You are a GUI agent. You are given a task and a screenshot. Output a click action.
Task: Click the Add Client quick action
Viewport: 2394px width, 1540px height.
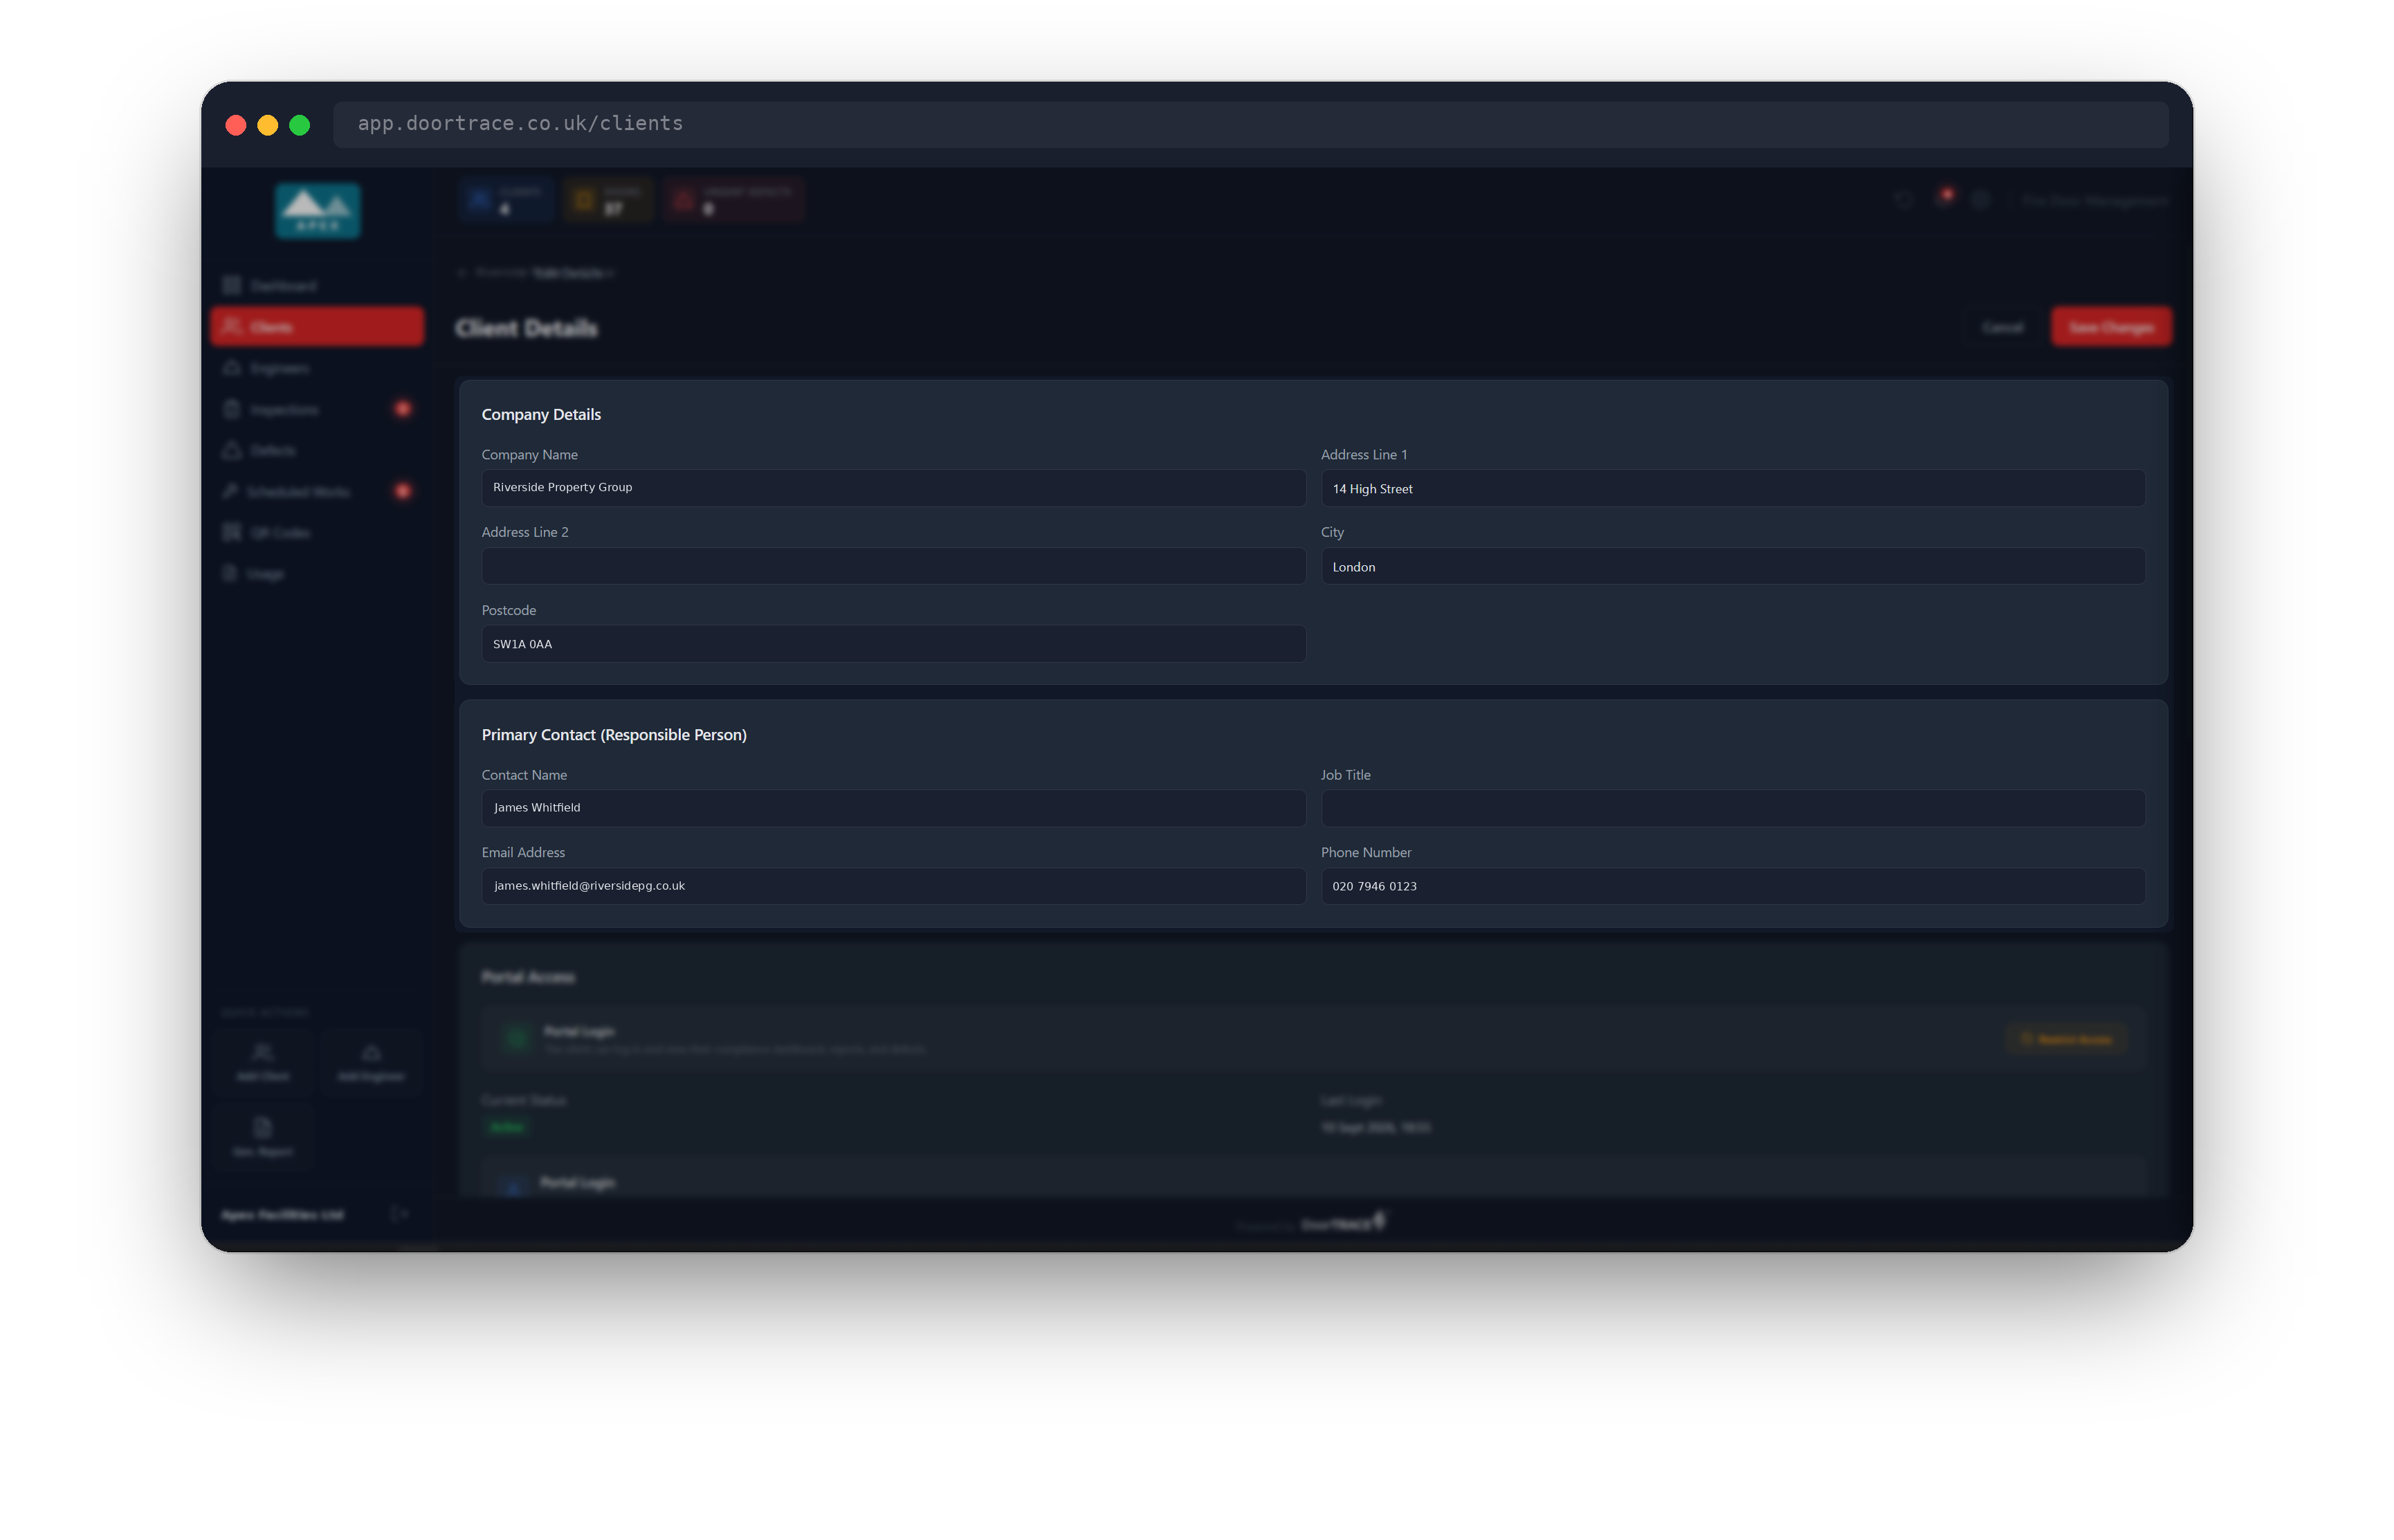tap(262, 1062)
